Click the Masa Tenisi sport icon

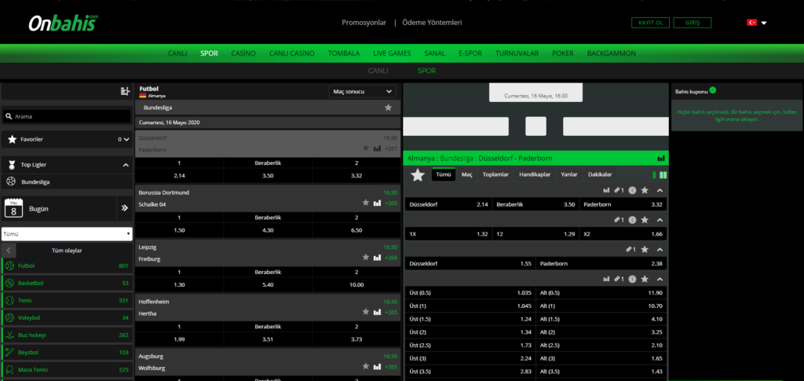9,370
